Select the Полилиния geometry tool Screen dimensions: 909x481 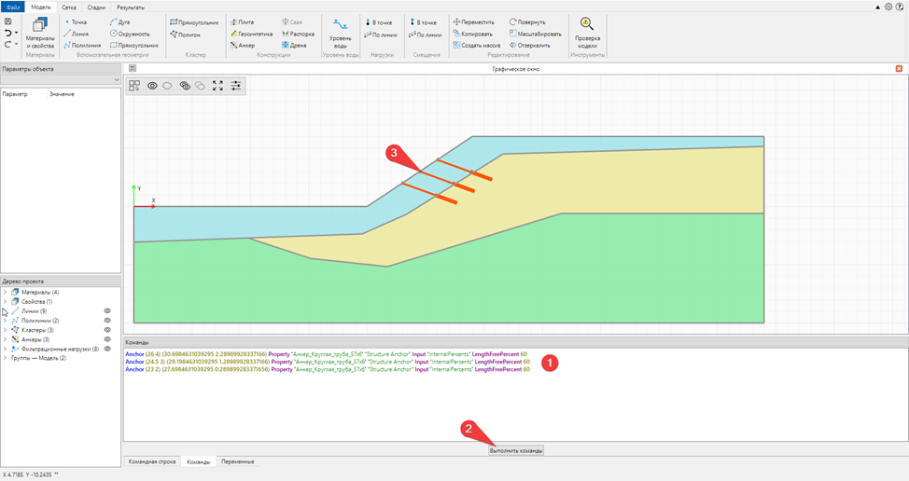click(82, 45)
